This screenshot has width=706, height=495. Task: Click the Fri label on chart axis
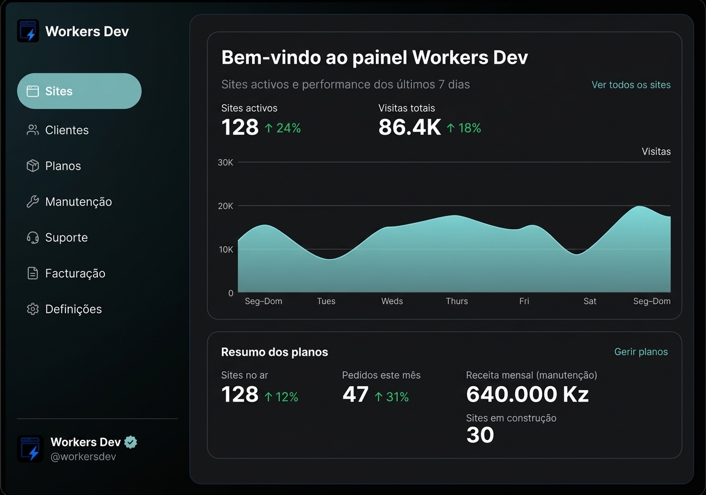pyautogui.click(x=524, y=301)
